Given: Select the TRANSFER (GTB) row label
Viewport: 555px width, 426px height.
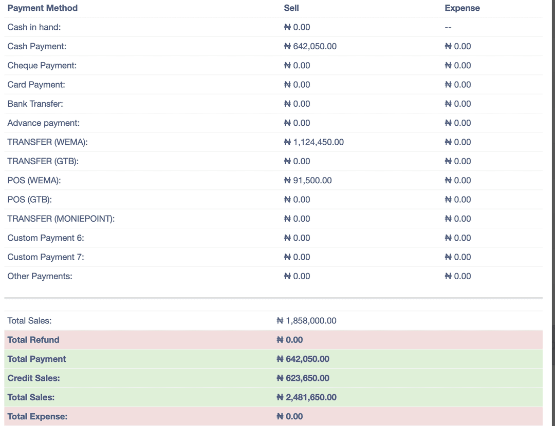Looking at the screenshot, I should click(x=43, y=161).
